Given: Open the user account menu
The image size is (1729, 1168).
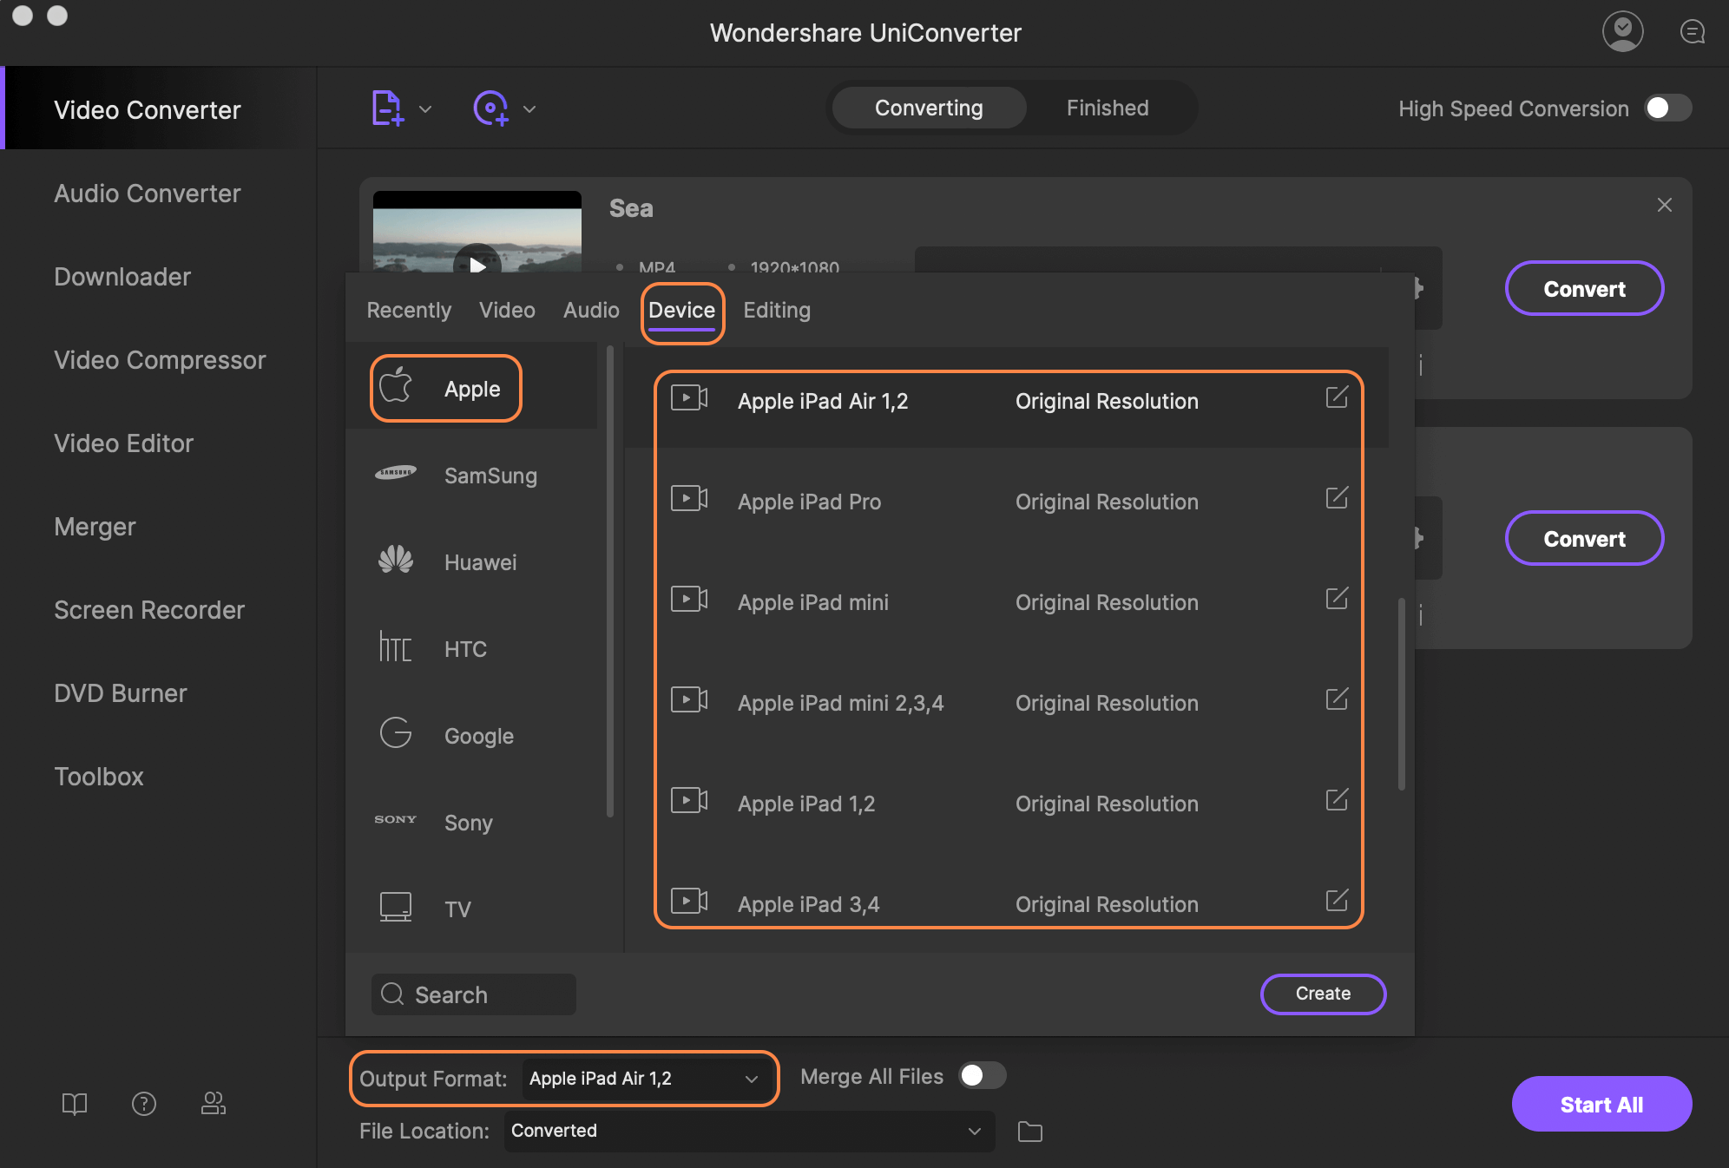Looking at the screenshot, I should coord(1622,31).
